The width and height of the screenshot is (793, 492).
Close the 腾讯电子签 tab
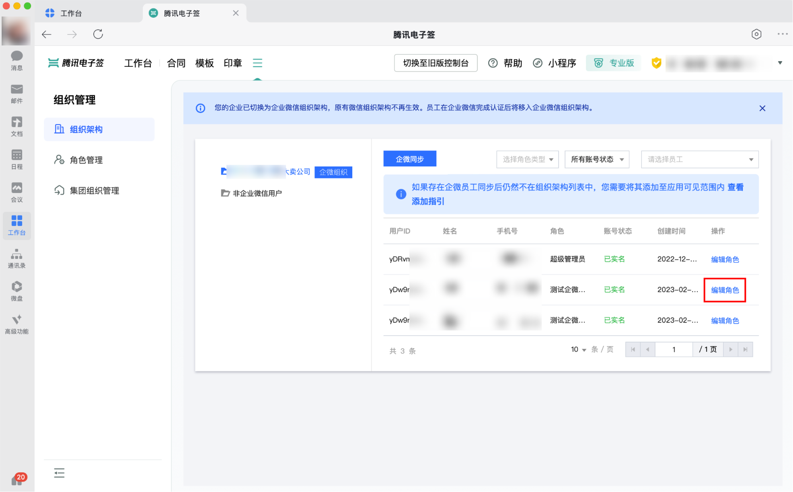(x=236, y=13)
